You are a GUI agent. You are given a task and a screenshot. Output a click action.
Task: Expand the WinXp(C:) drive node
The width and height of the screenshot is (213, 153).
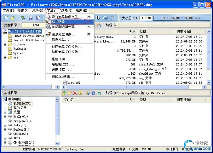pos(5,117)
